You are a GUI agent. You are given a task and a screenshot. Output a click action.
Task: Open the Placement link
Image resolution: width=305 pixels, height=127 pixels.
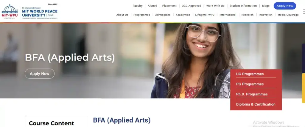[x=169, y=6]
